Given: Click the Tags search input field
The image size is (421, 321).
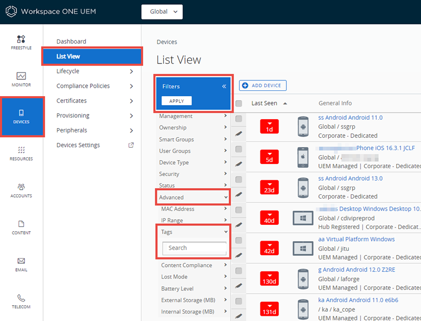Looking at the screenshot, I should 194,248.
